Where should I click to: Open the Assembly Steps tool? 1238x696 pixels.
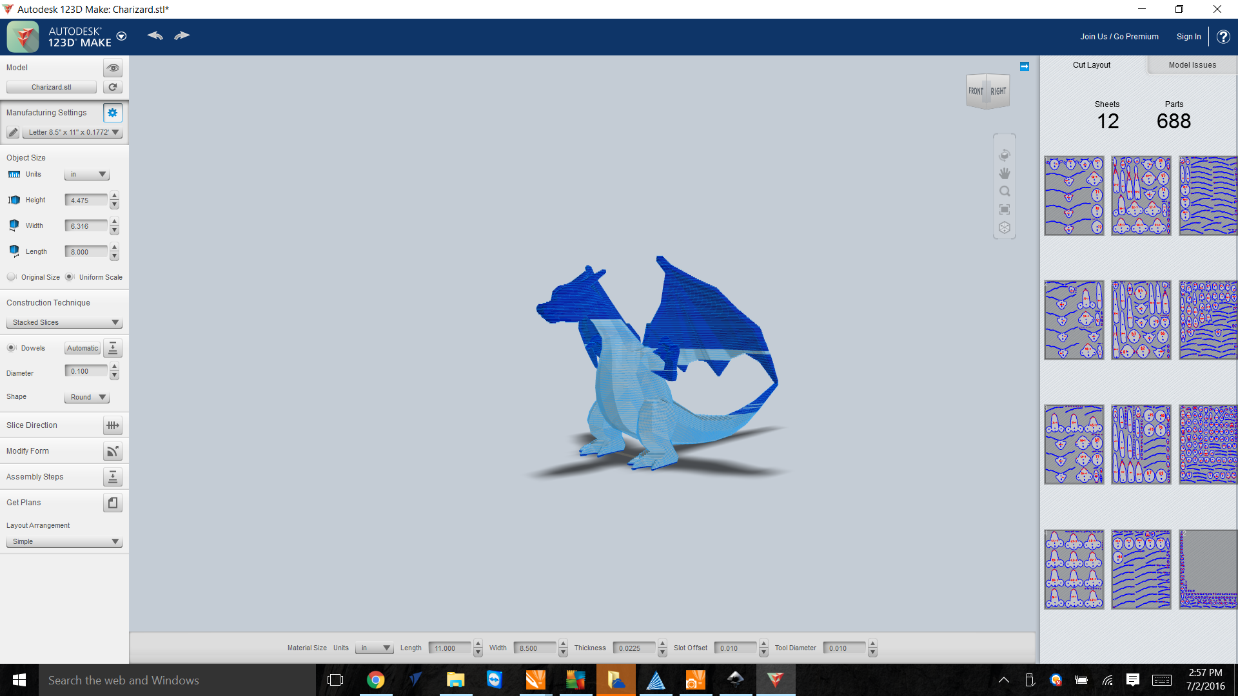113,477
